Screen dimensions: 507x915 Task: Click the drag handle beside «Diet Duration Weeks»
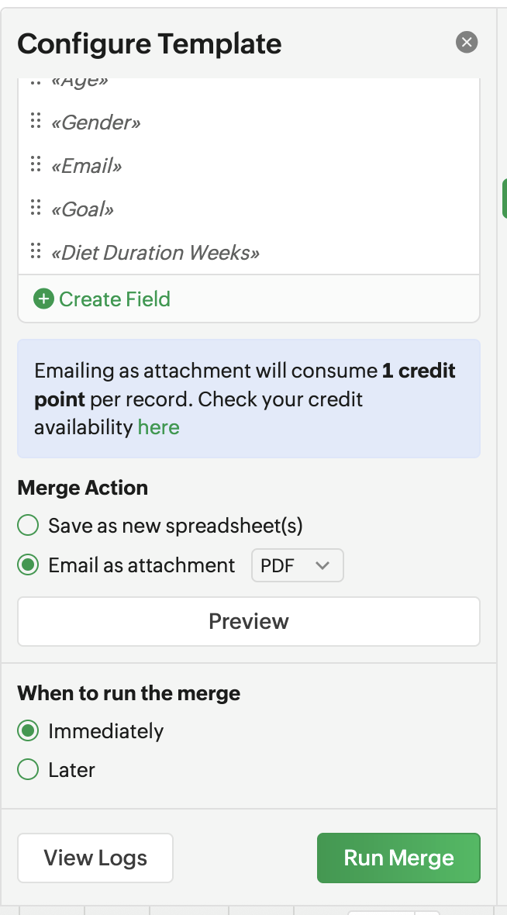pos(36,251)
